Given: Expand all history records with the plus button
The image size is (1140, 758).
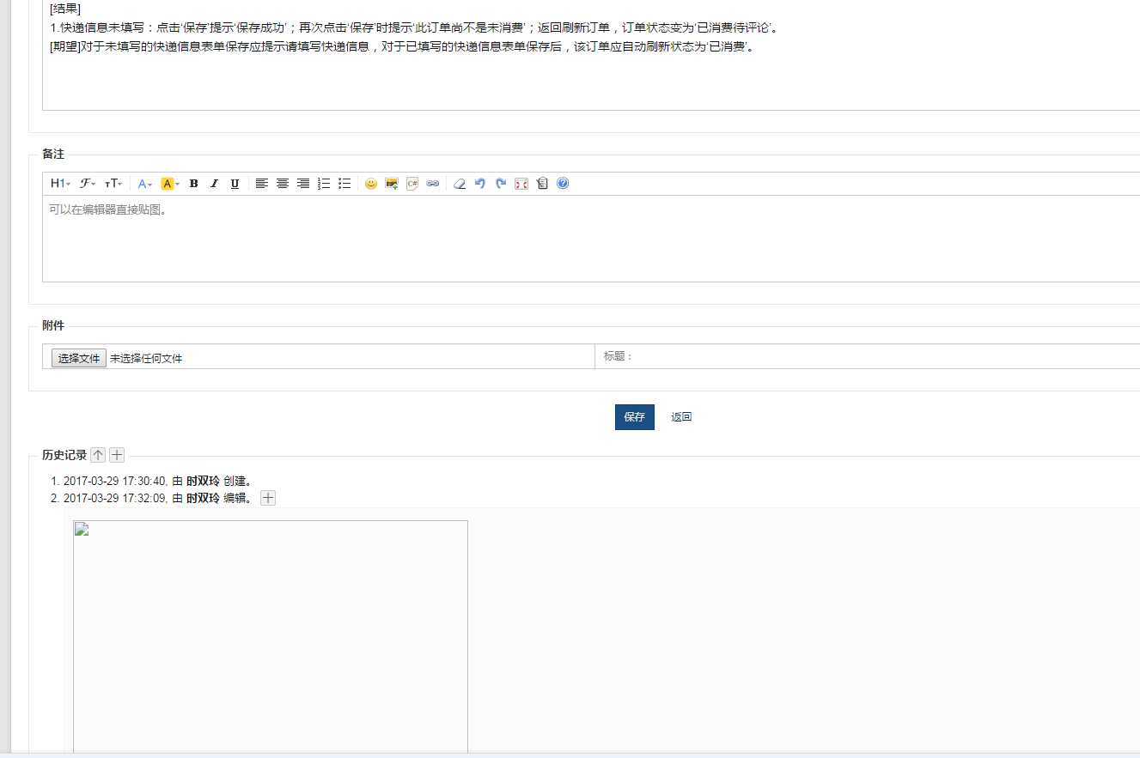Looking at the screenshot, I should 117,455.
